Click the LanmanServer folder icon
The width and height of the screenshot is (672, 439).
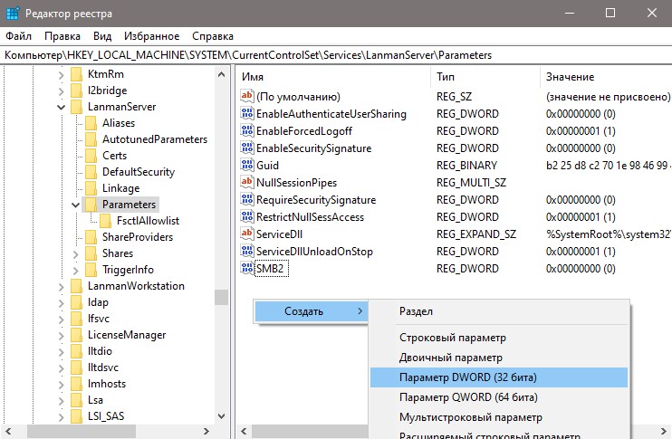[77, 107]
